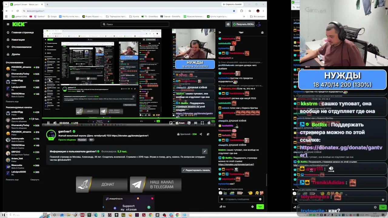Collapse the chat panel
This screenshot has width=388, height=218.
220,32
